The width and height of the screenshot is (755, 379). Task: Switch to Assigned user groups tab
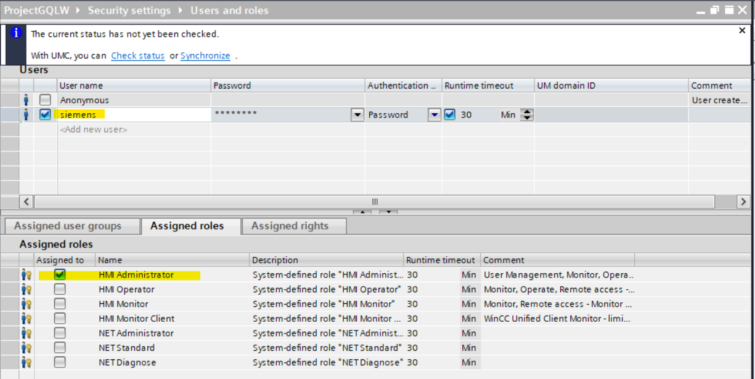point(68,226)
